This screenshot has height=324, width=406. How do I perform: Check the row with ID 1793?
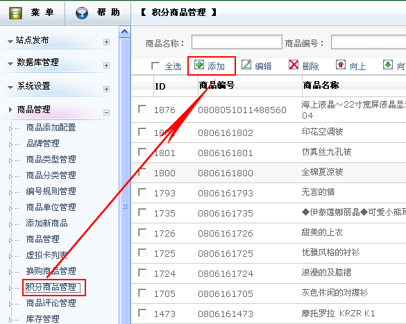point(142,192)
